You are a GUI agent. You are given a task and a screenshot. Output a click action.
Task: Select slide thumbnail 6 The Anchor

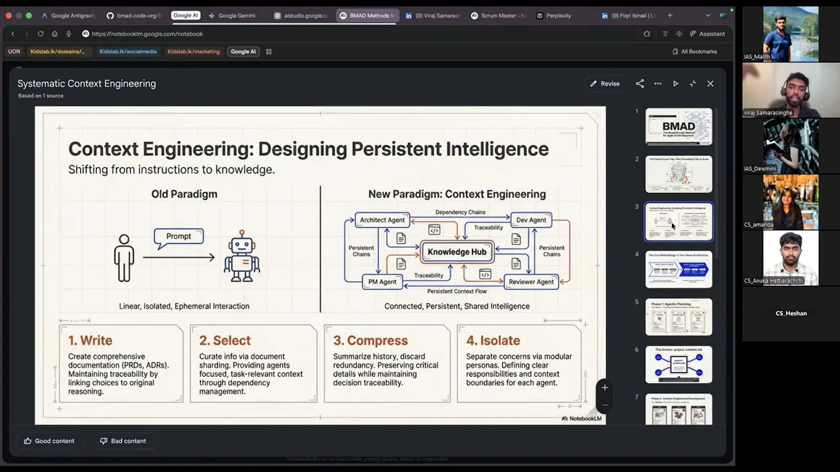pos(678,364)
